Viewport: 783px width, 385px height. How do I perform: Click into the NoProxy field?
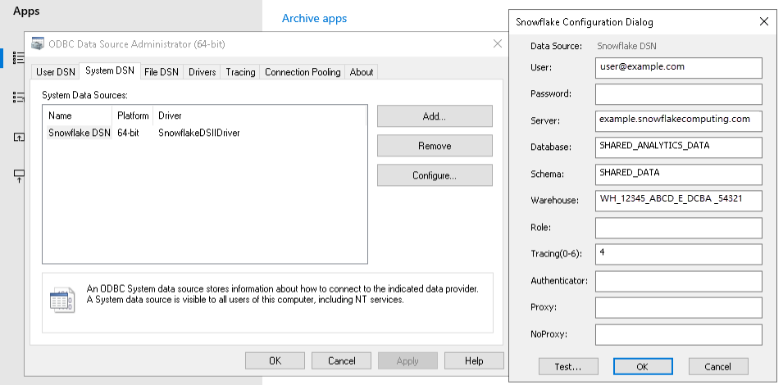[679, 335]
